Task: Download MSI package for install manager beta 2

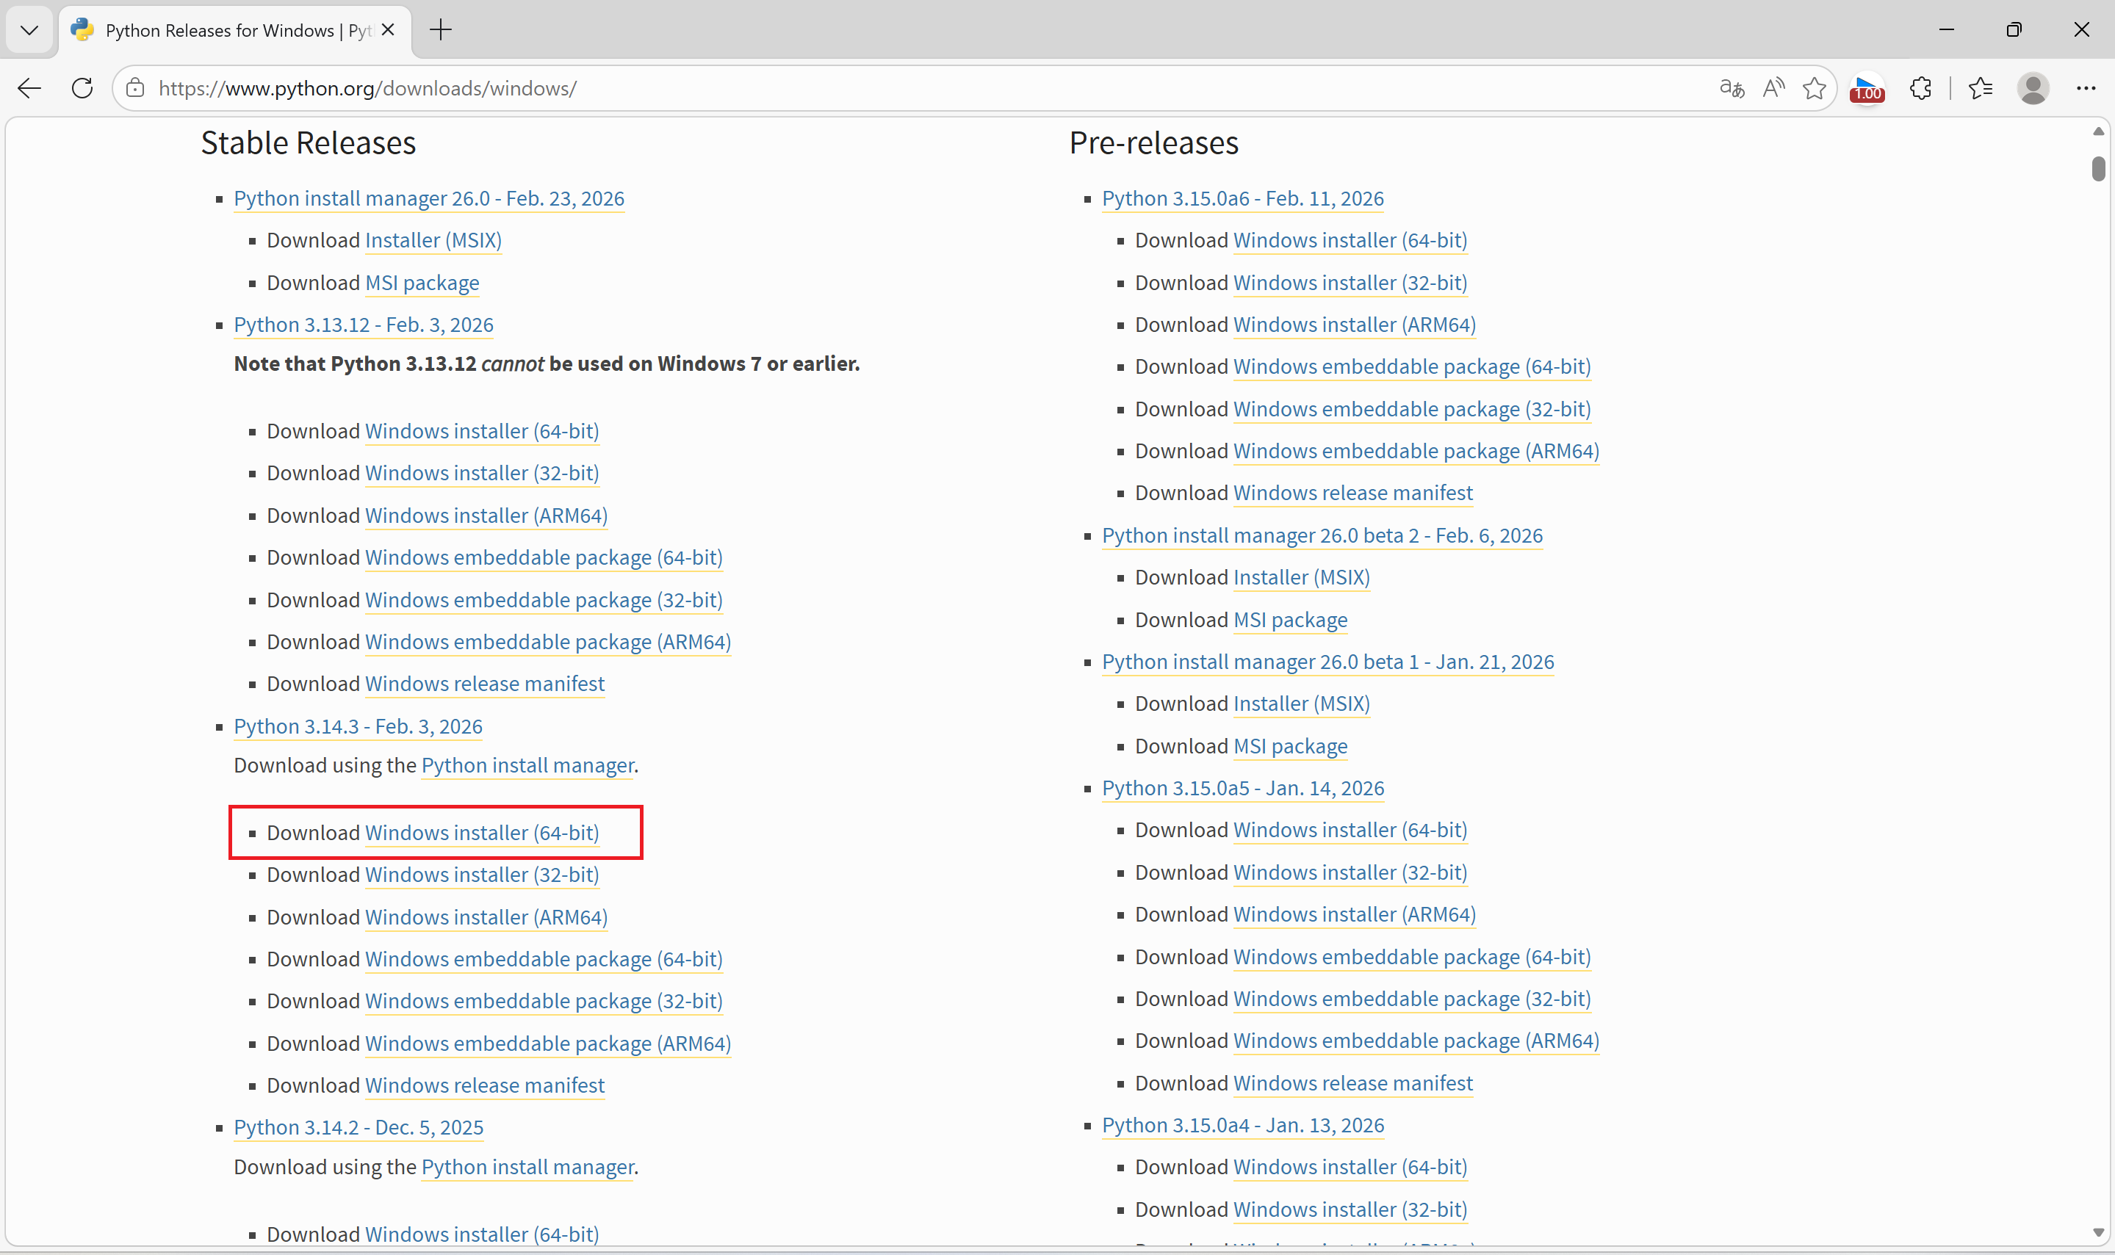Action: tap(1290, 621)
